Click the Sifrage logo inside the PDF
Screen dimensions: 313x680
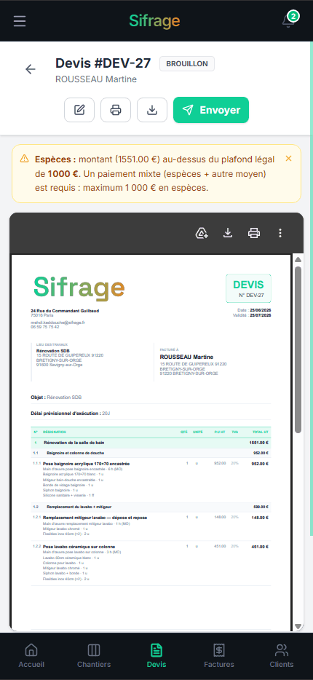79,288
